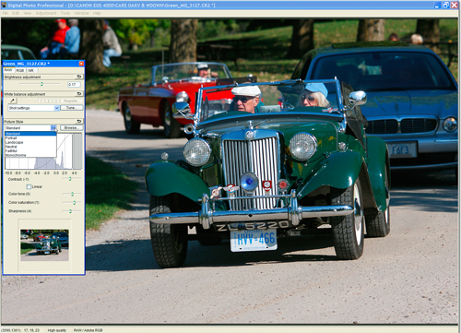Screen dimensions: 461x333
Task: Close the Green_MG_3127.CR2 tool palette
Action: (81, 64)
